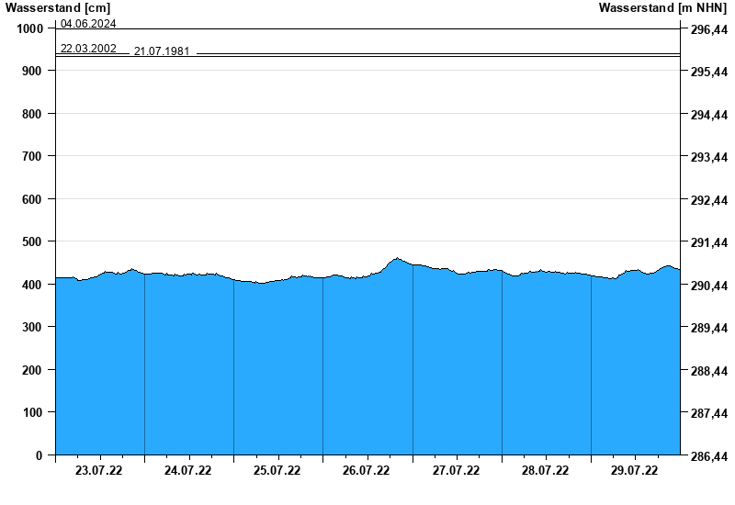Image resolution: width=735 pixels, height=505 pixels.
Task: Click the 21.07.1981 historic marker label
Action: click(x=162, y=51)
